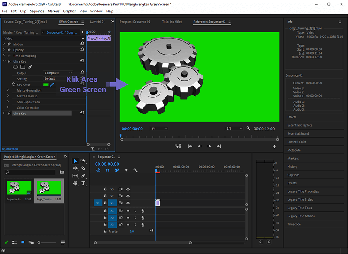Show overflow tabs in Source panel

(113, 22)
